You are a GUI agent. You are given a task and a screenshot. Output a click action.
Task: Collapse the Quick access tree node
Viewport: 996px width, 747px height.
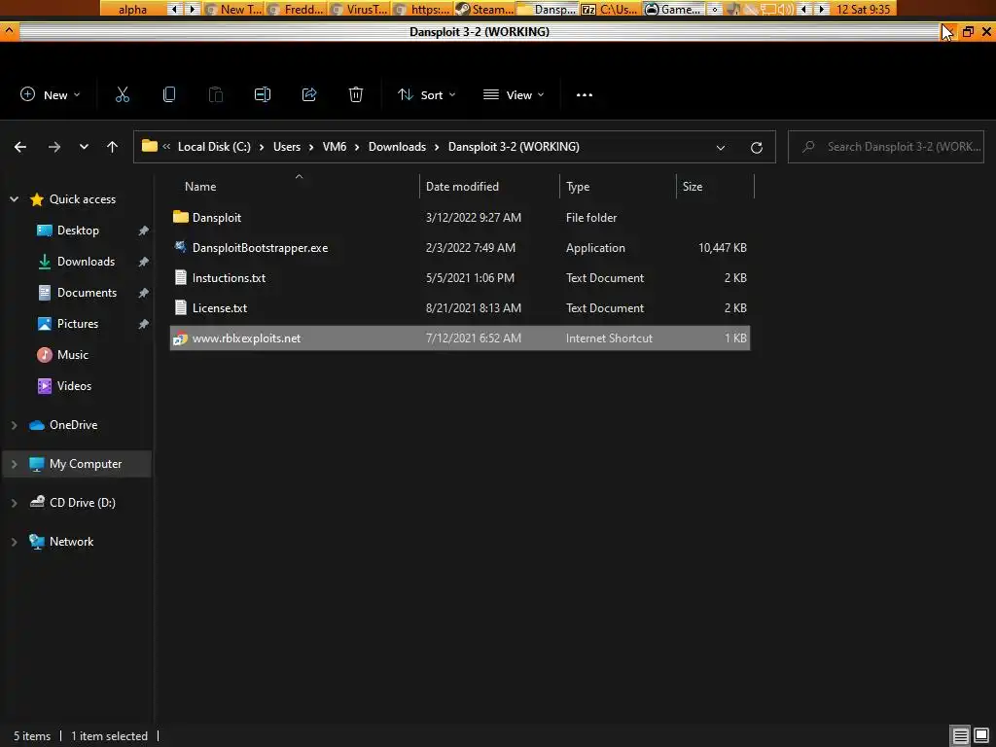tap(14, 199)
